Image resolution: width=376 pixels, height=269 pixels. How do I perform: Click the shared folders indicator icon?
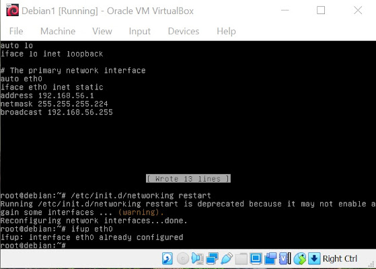tap(241, 259)
